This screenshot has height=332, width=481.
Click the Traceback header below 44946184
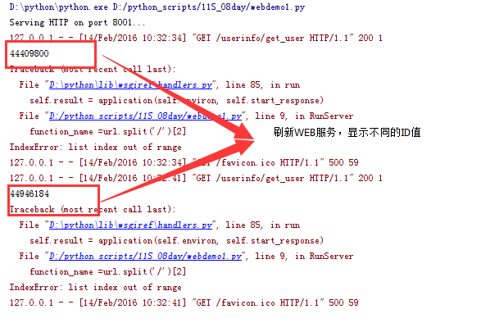93,210
